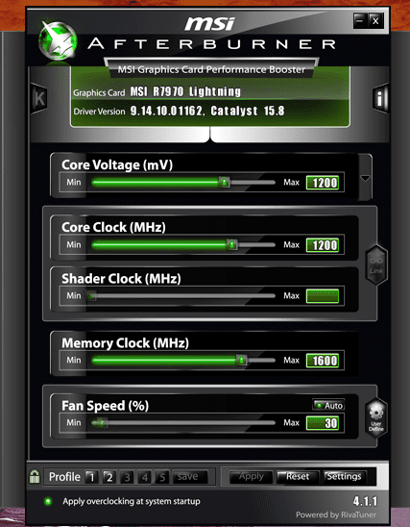Open the information 'i' side button
The width and height of the screenshot is (410, 527).
coord(380,98)
